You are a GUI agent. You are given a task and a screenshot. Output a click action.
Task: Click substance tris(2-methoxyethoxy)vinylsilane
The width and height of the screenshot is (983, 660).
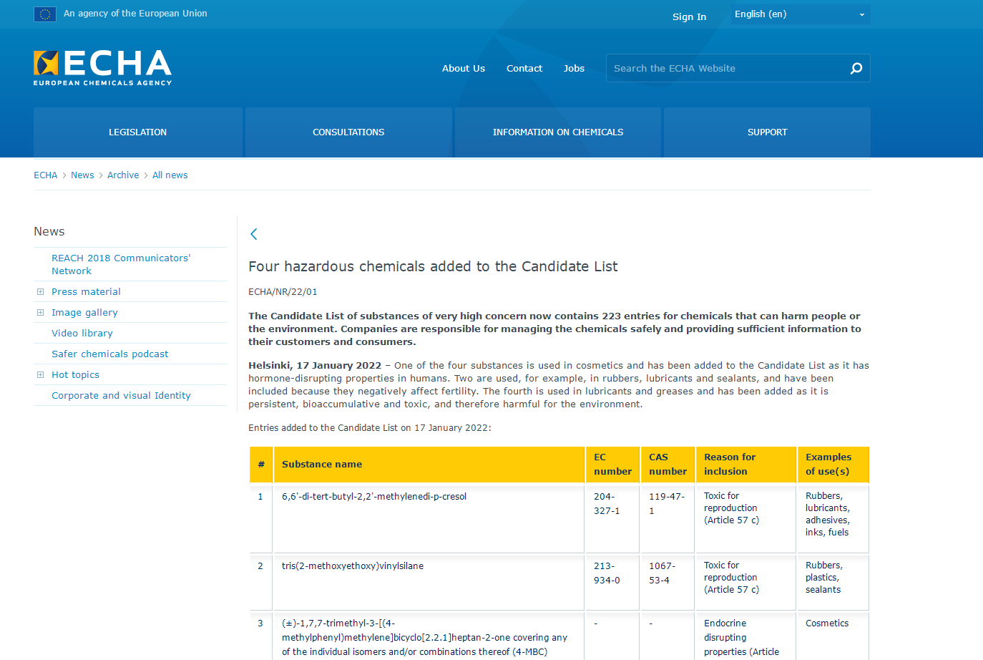point(353,566)
